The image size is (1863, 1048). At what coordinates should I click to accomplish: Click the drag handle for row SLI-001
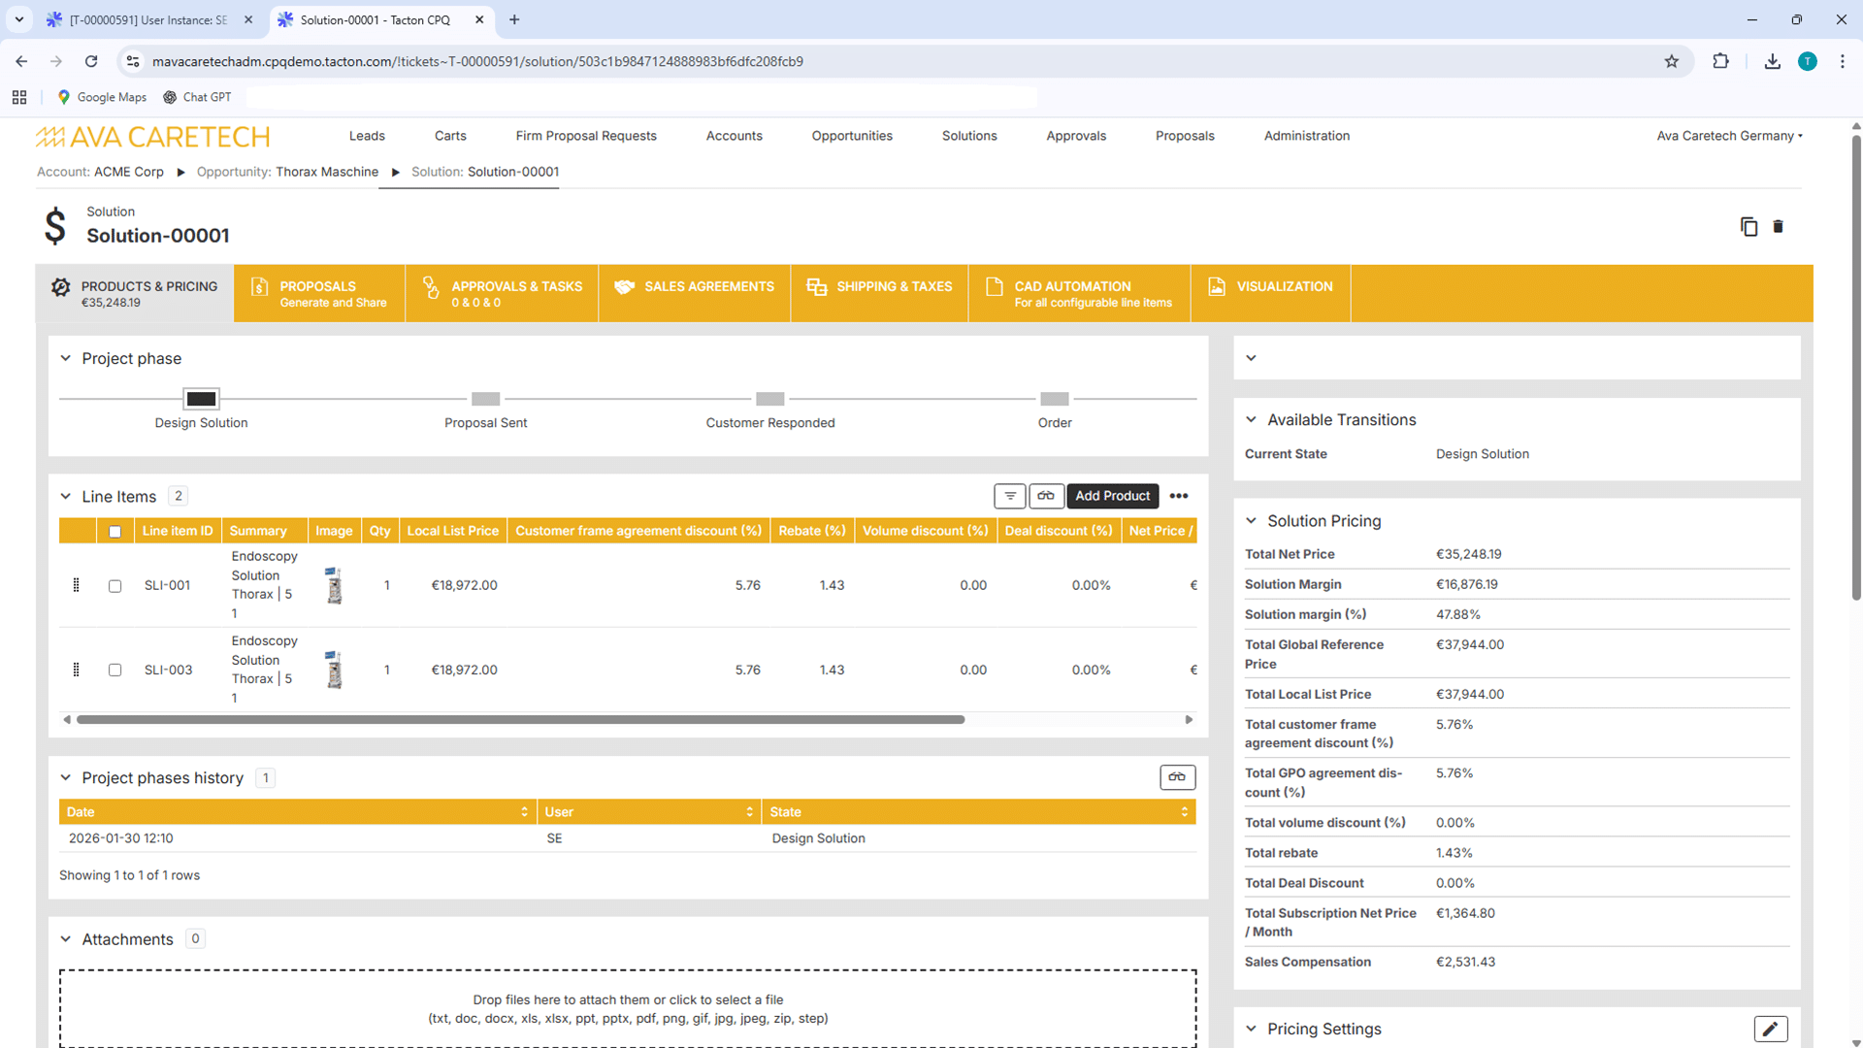pos(77,585)
